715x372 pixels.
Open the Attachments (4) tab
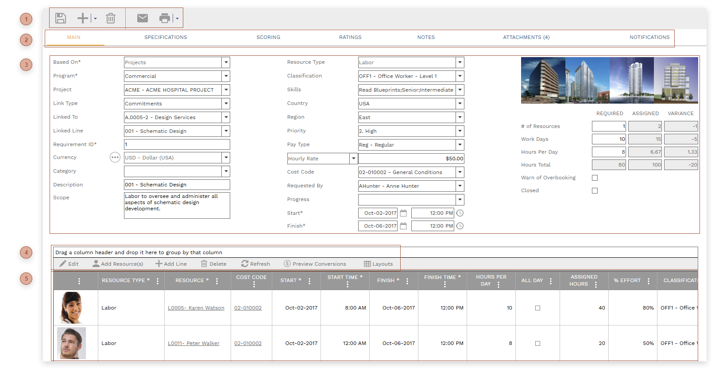(526, 38)
